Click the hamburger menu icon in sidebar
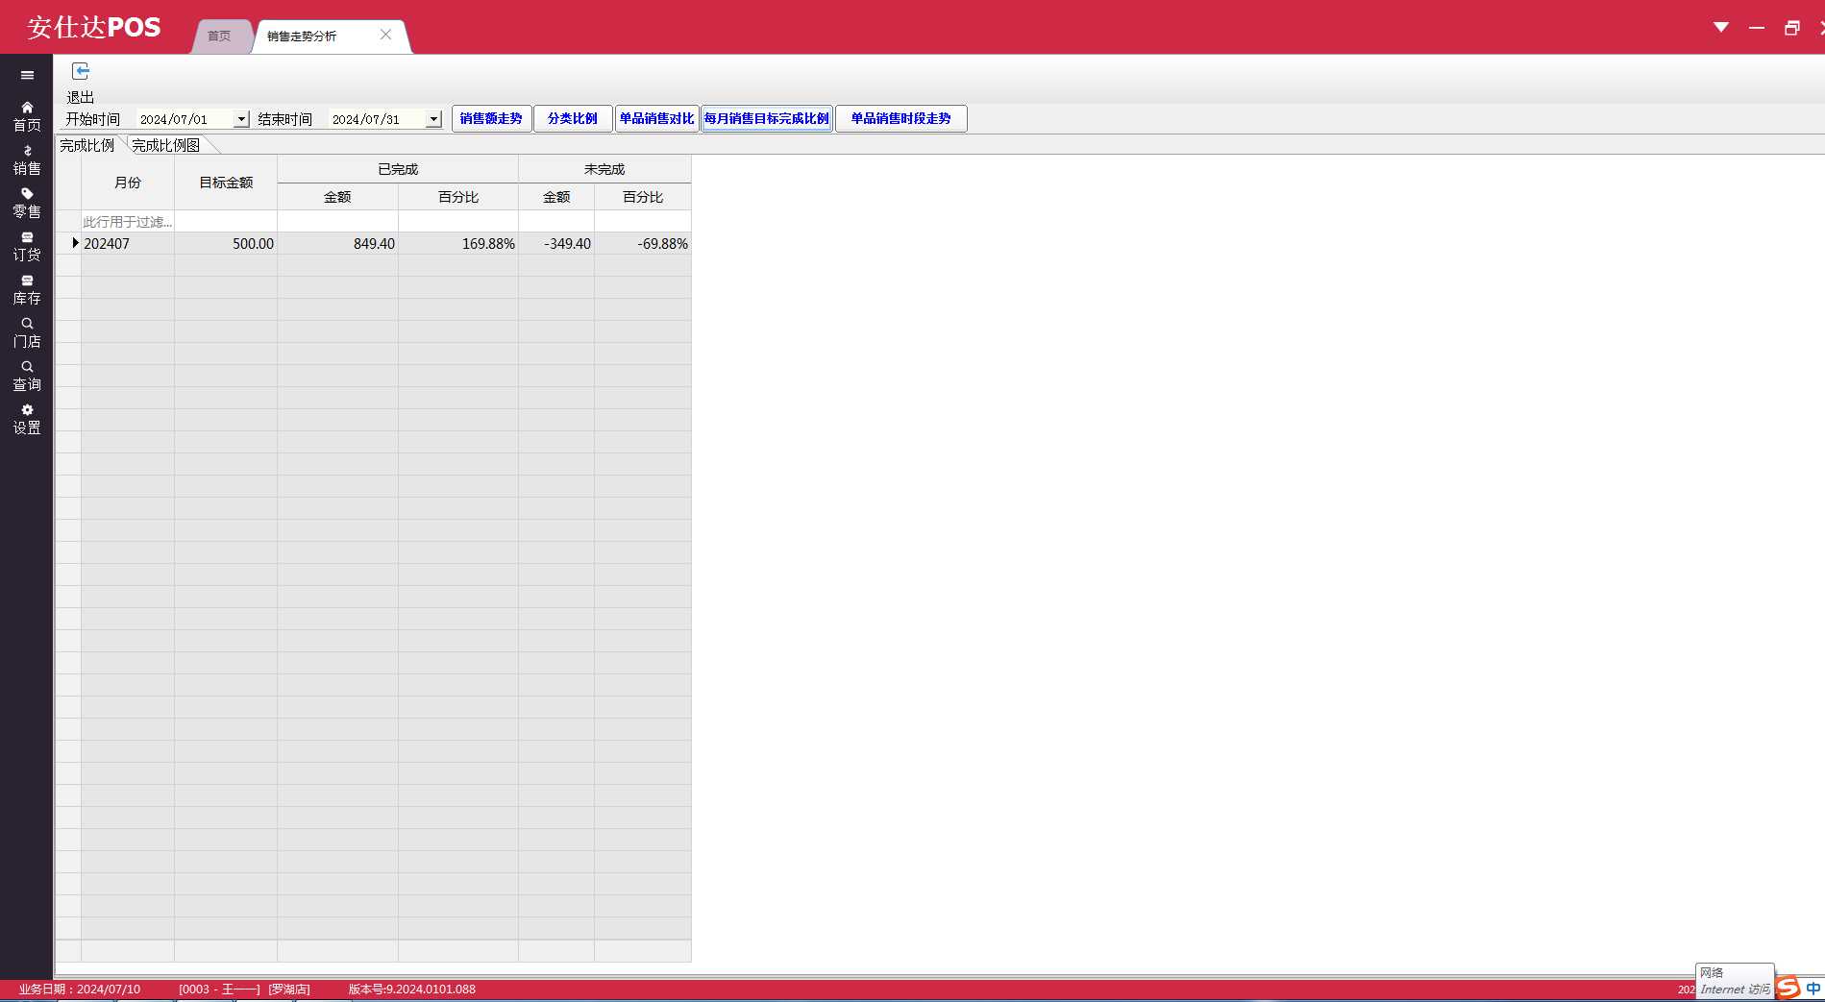The height and width of the screenshot is (1002, 1825). [x=27, y=75]
